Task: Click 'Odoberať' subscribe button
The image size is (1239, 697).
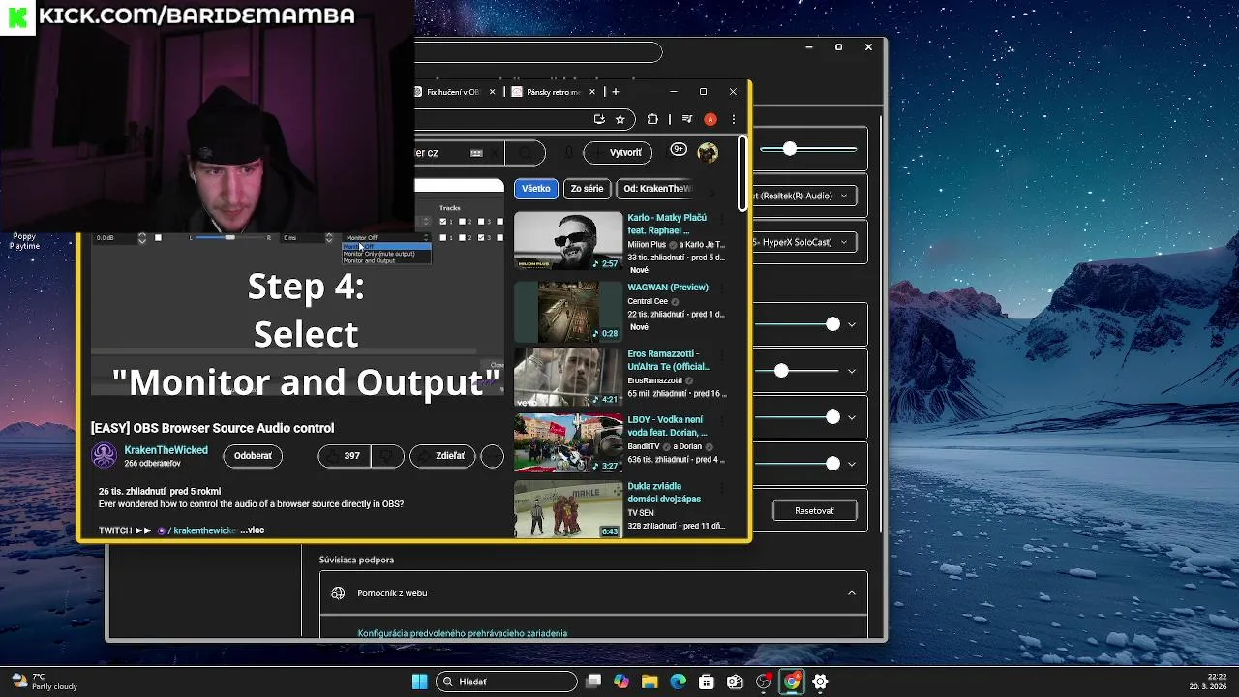Action: (x=253, y=456)
